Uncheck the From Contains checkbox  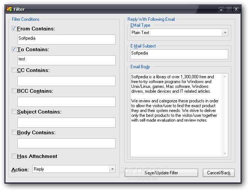pos(14,29)
